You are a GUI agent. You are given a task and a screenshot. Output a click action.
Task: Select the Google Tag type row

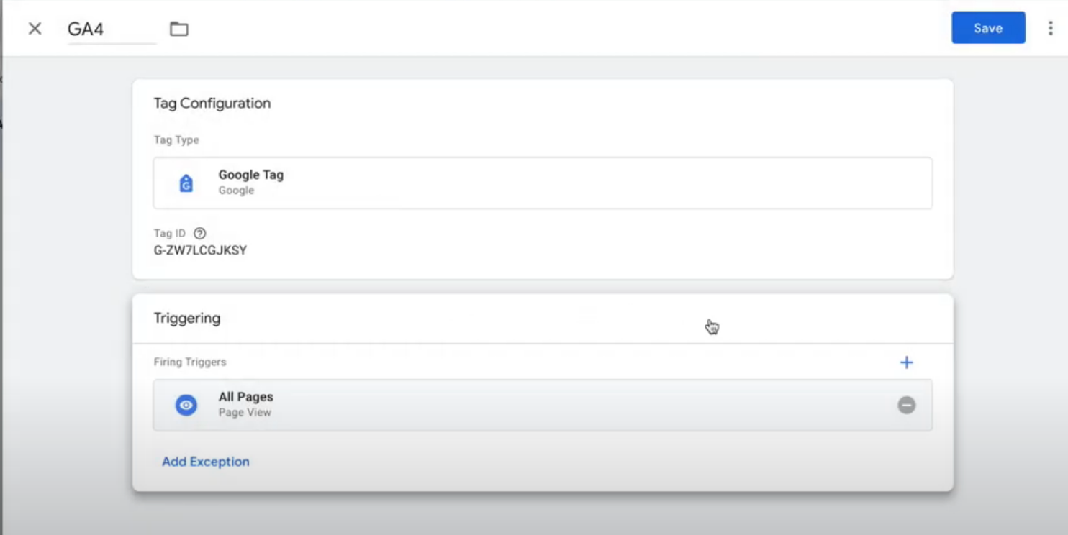(x=543, y=183)
